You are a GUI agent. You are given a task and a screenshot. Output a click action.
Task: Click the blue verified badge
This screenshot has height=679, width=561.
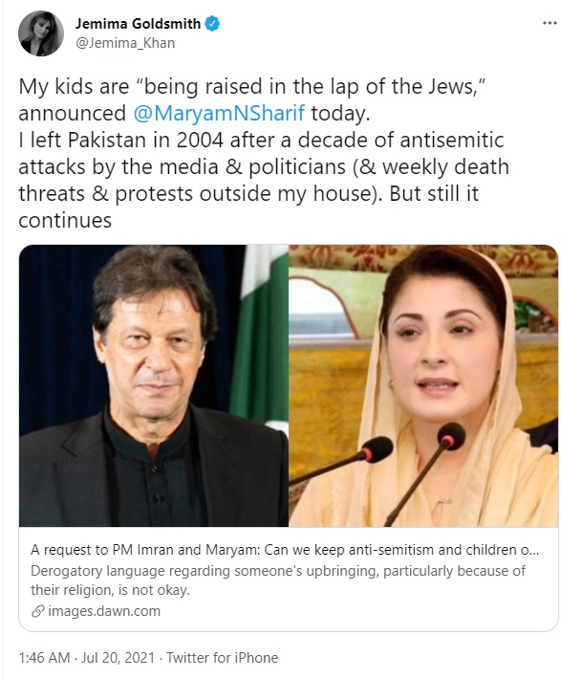pos(211,23)
